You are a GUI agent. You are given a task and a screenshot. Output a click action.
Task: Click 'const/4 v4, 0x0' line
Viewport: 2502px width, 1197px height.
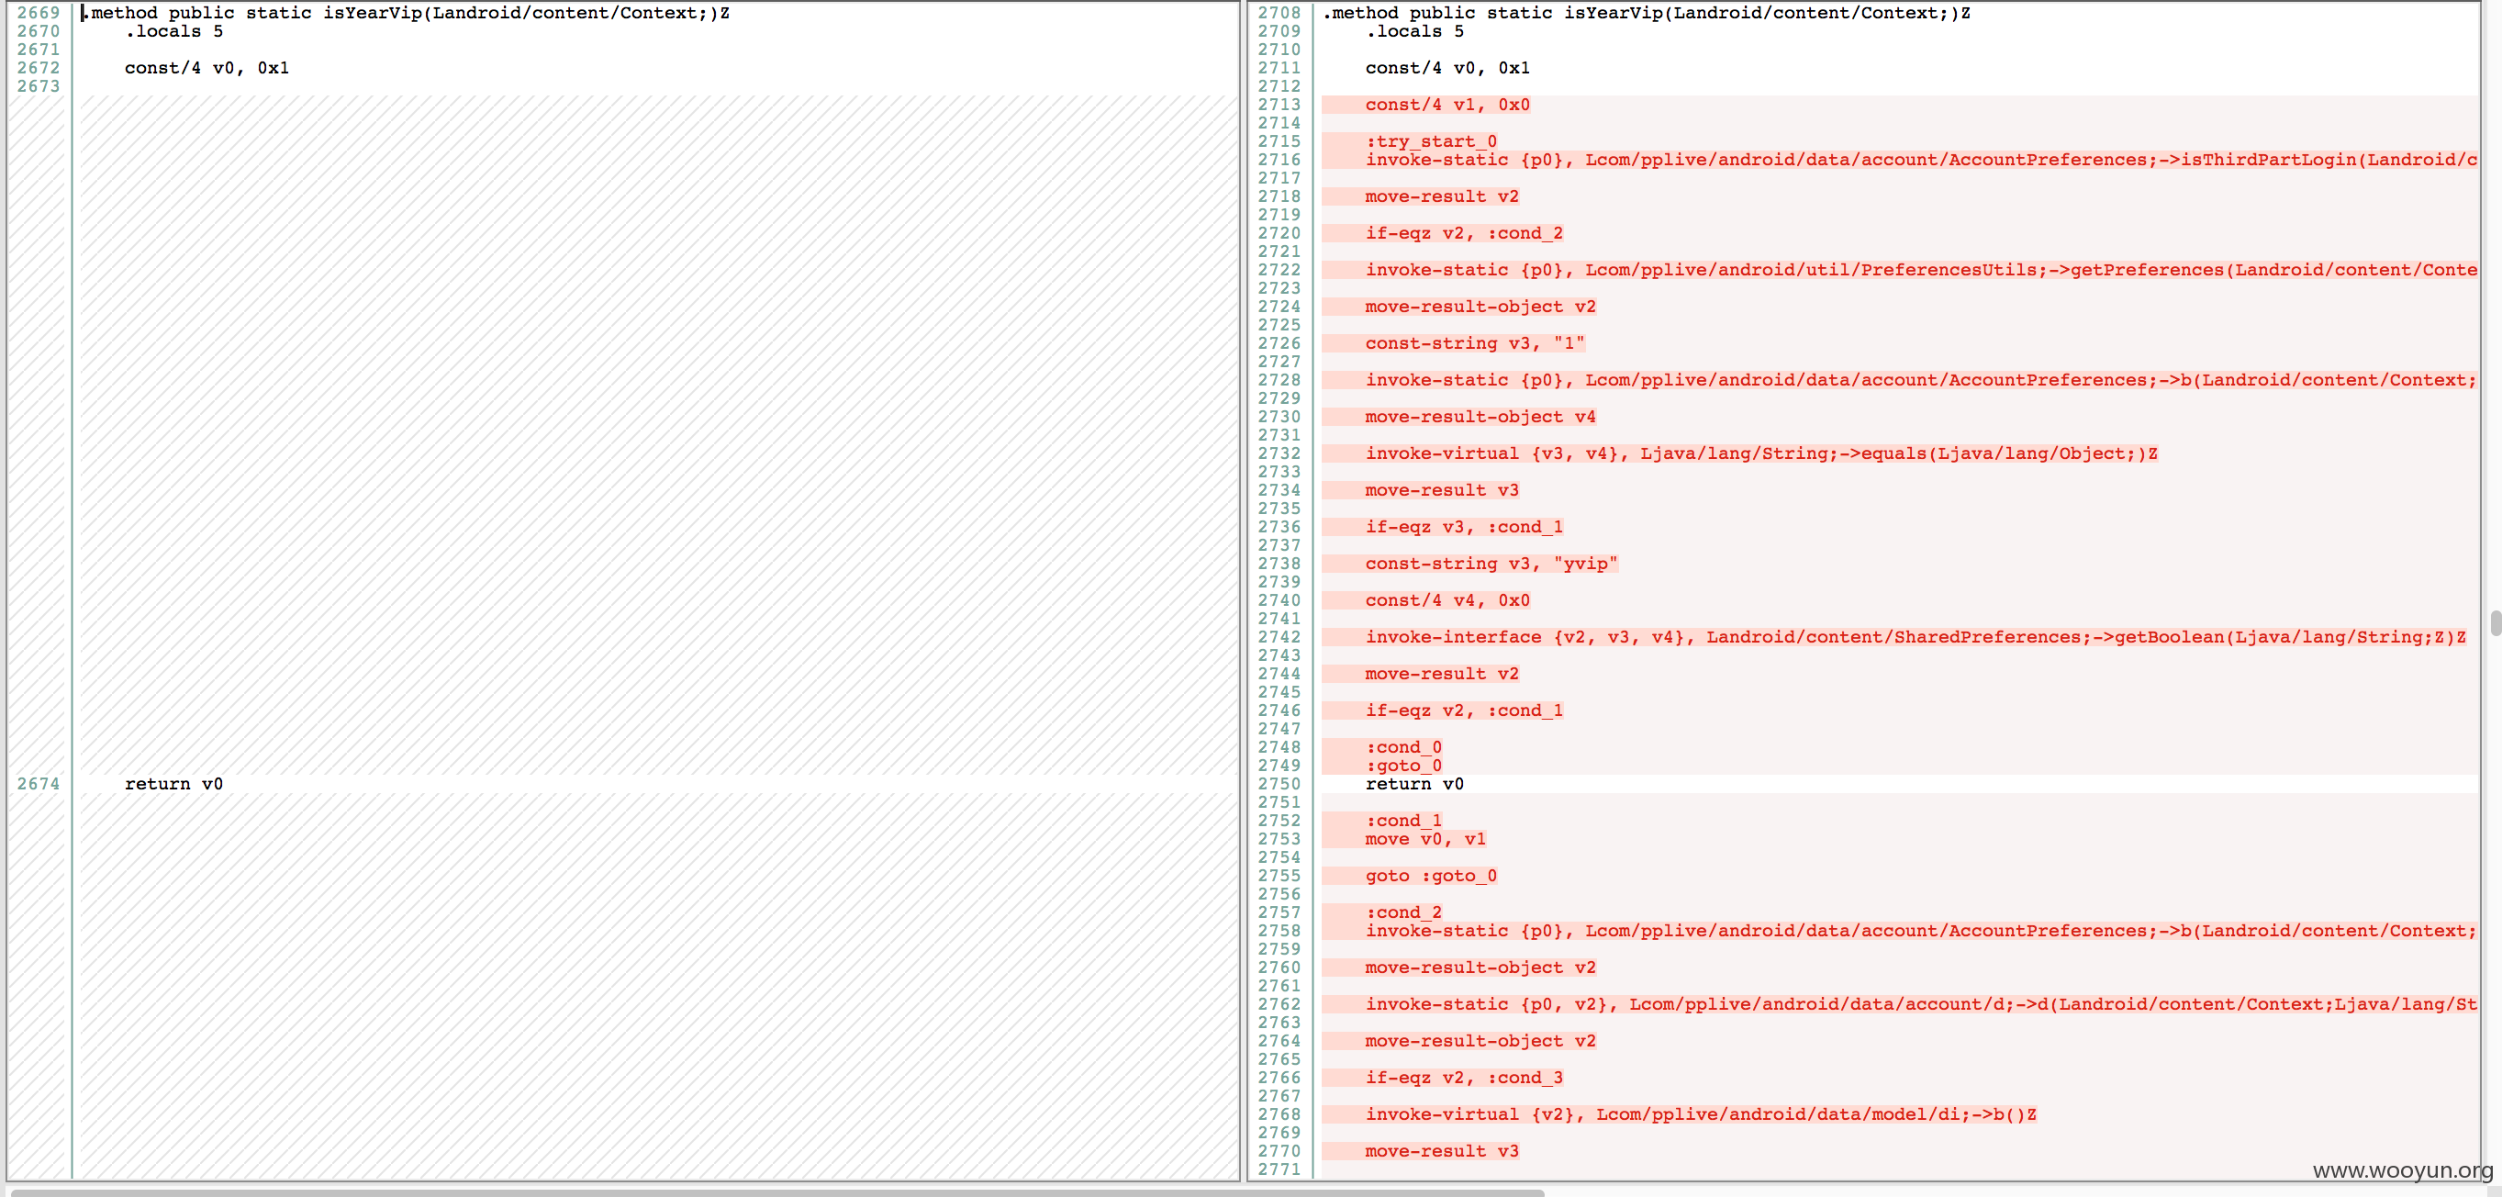pos(1447,601)
